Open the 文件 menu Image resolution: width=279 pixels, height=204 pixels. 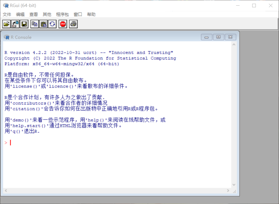pos(7,14)
